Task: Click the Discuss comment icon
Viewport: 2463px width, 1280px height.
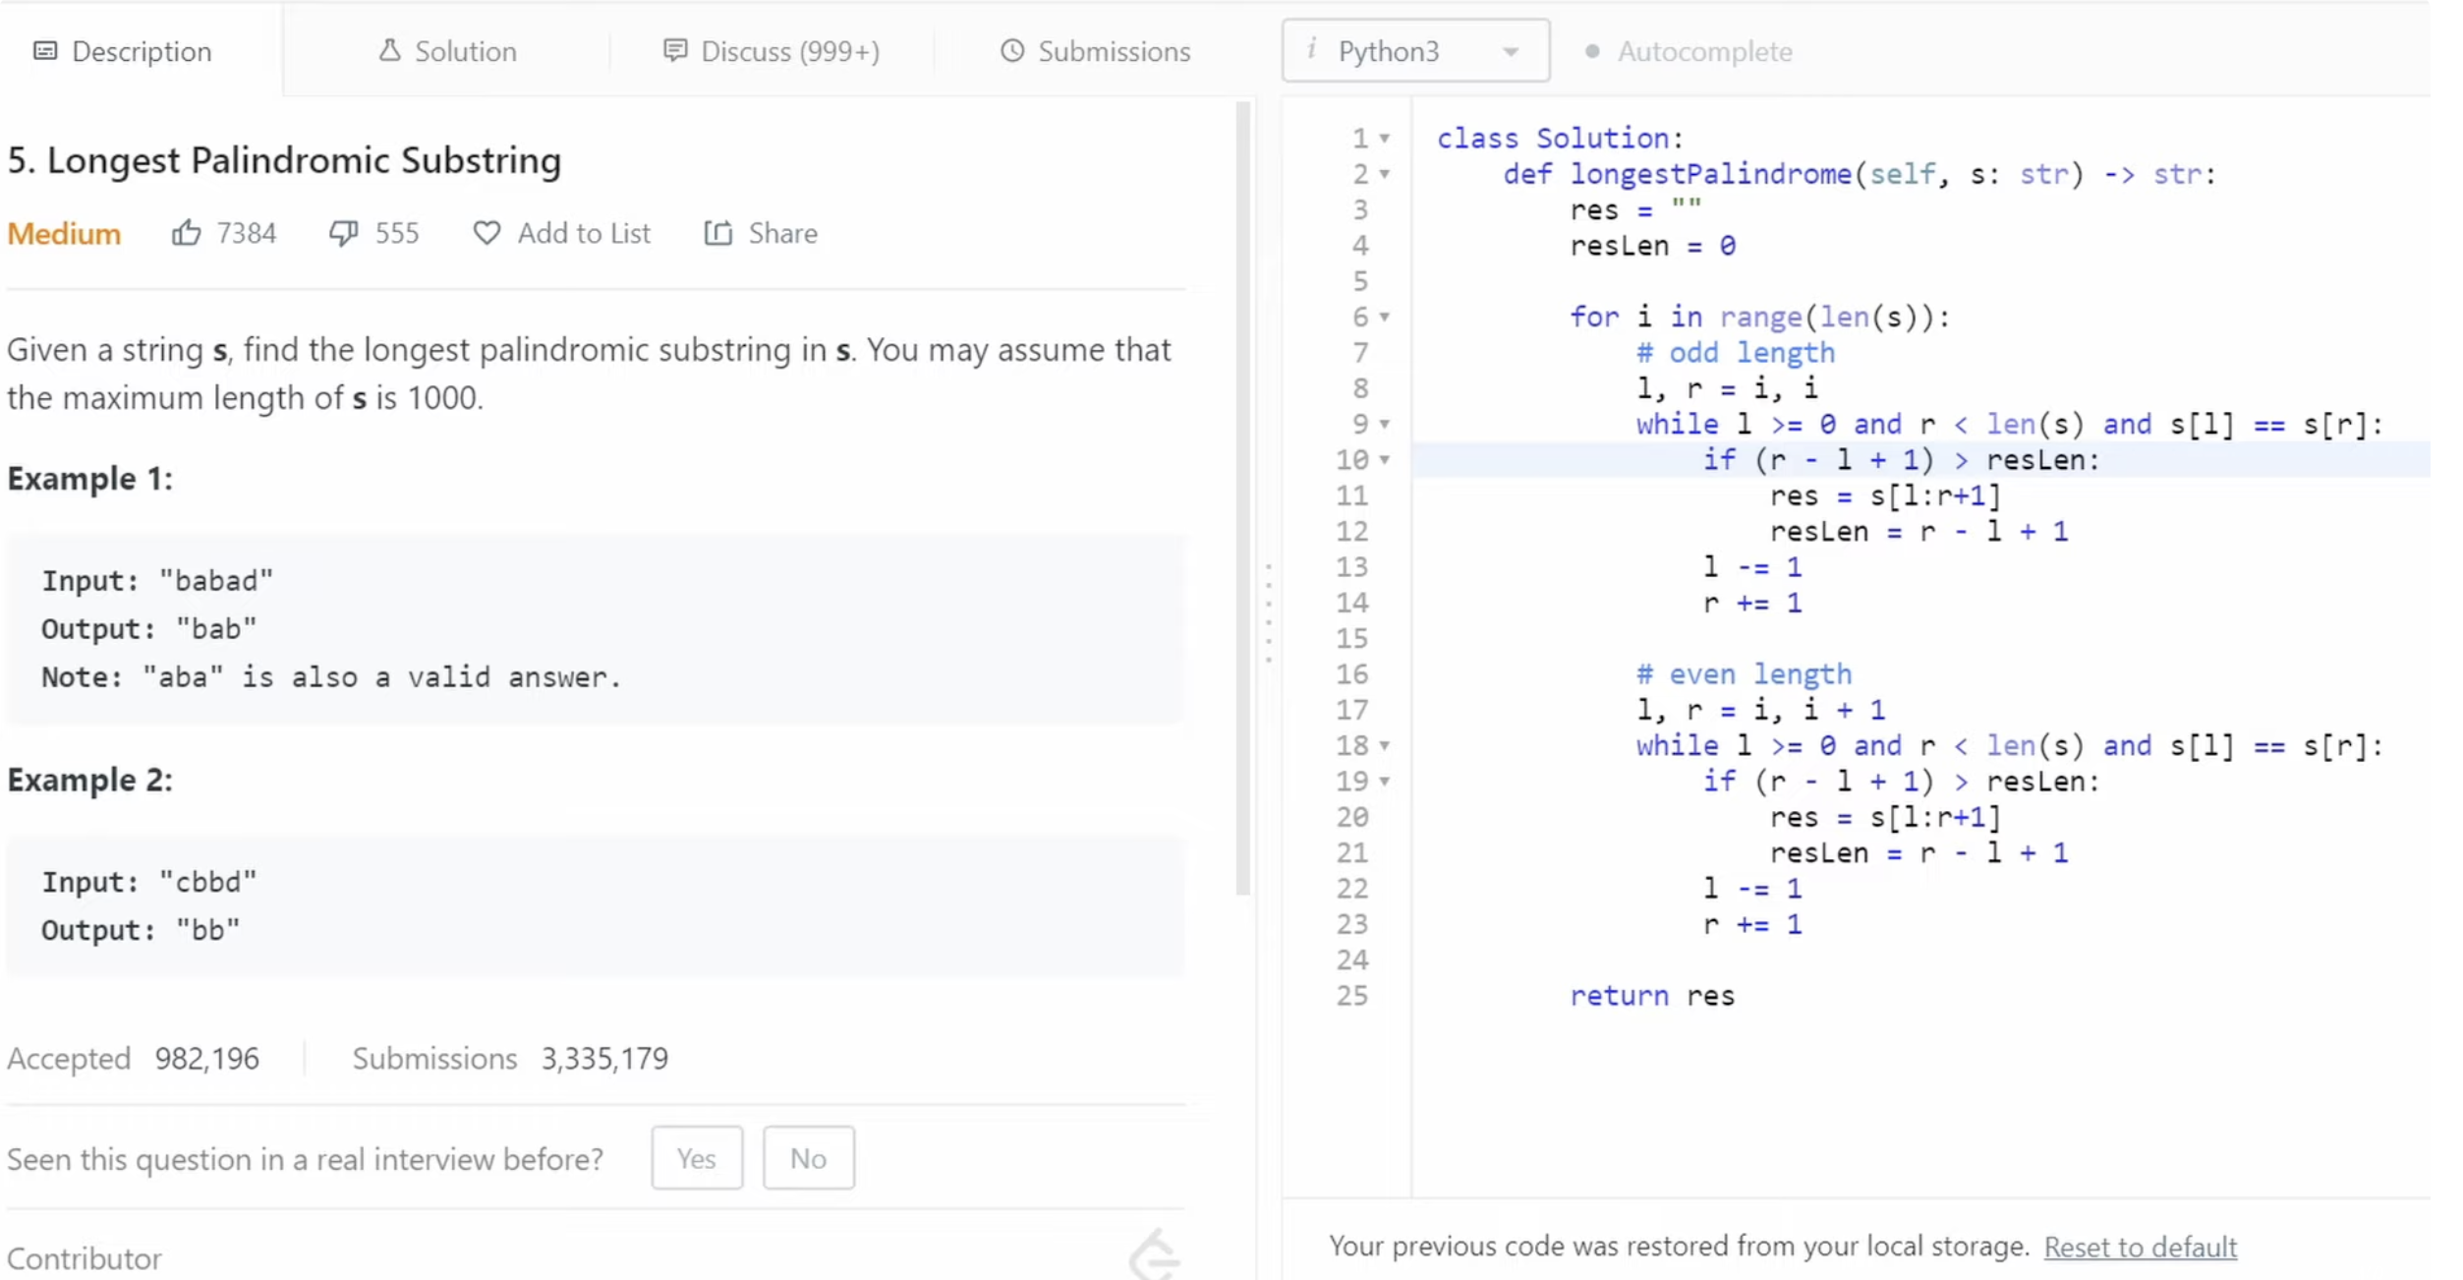Action: point(674,50)
